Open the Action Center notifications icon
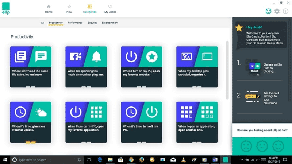 [x=285, y=160]
